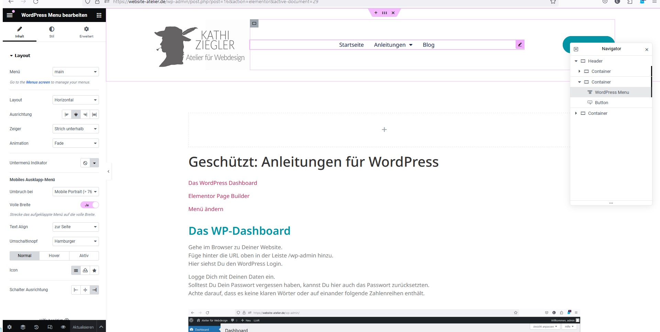The height and width of the screenshot is (332, 660).
Task: Select the Normal state tab
Action: point(24,256)
